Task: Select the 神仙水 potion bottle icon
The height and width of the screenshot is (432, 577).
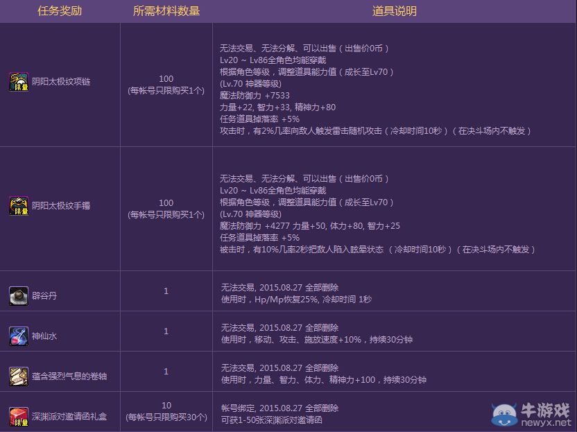Action: pos(19,336)
